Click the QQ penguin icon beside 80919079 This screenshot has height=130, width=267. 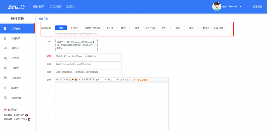26,115
